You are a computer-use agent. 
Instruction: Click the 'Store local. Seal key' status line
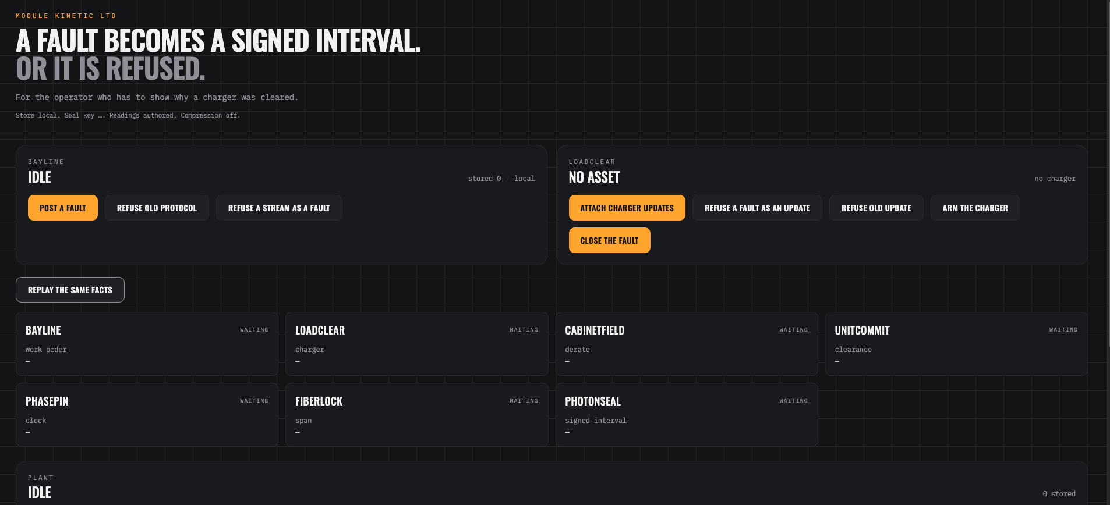click(x=128, y=115)
